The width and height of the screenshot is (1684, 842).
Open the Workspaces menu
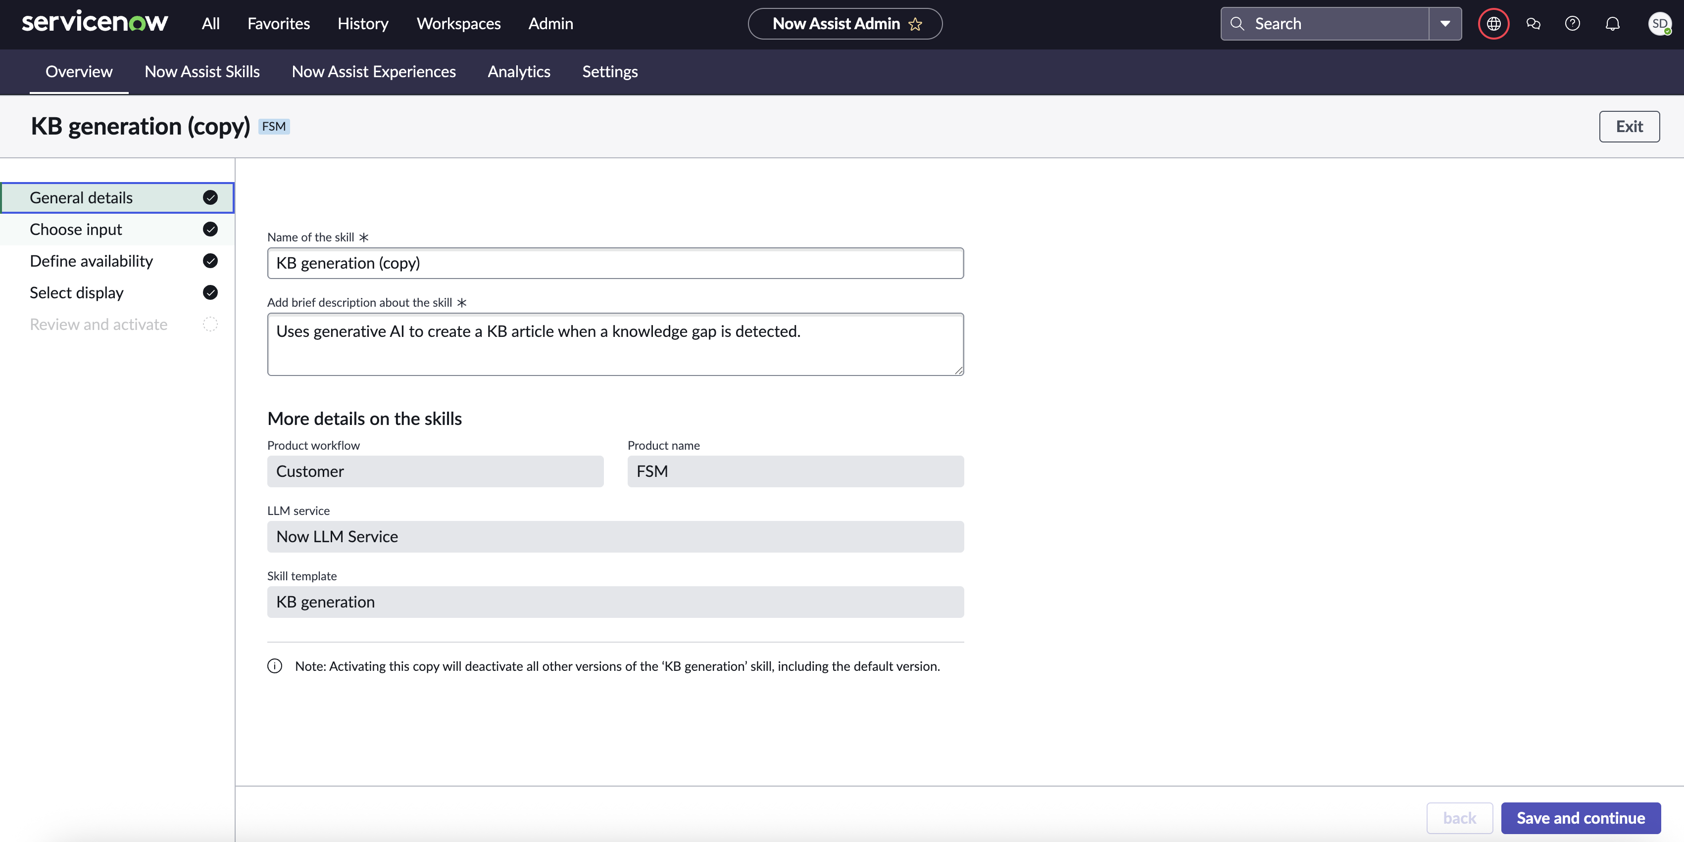pos(458,24)
